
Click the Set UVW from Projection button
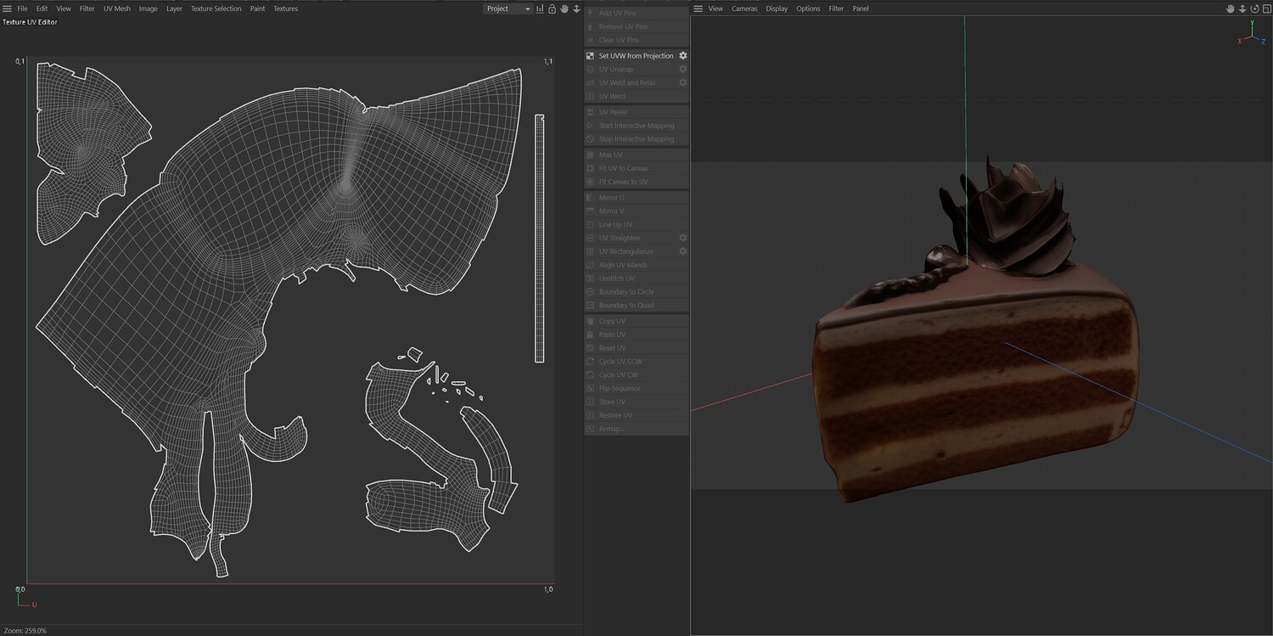coord(636,56)
